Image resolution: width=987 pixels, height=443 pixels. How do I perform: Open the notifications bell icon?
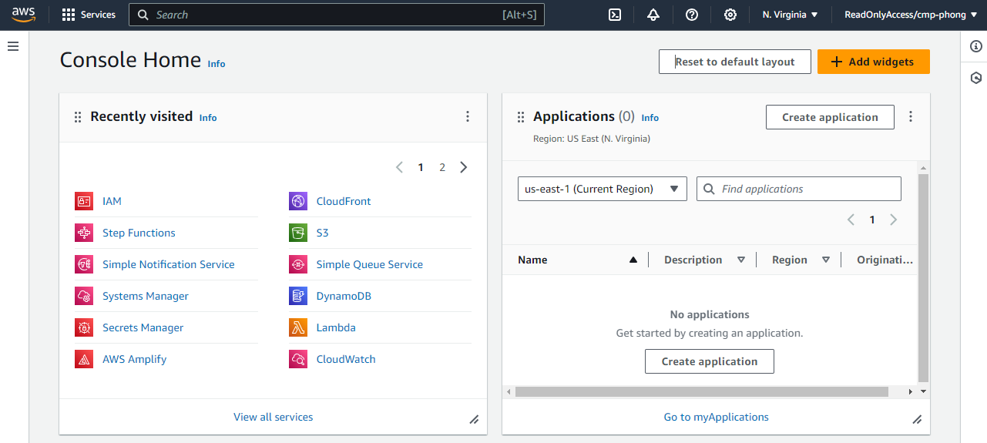click(x=653, y=15)
